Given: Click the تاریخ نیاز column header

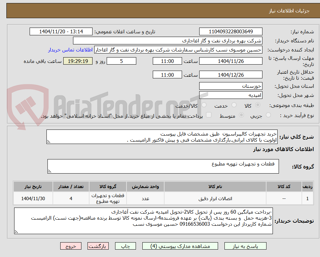Looking at the screenshot, I should pos(33,187).
